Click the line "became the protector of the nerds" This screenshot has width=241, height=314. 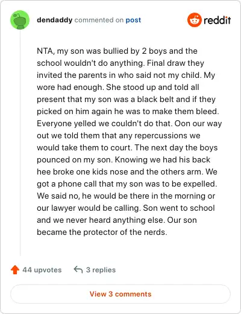102,232
